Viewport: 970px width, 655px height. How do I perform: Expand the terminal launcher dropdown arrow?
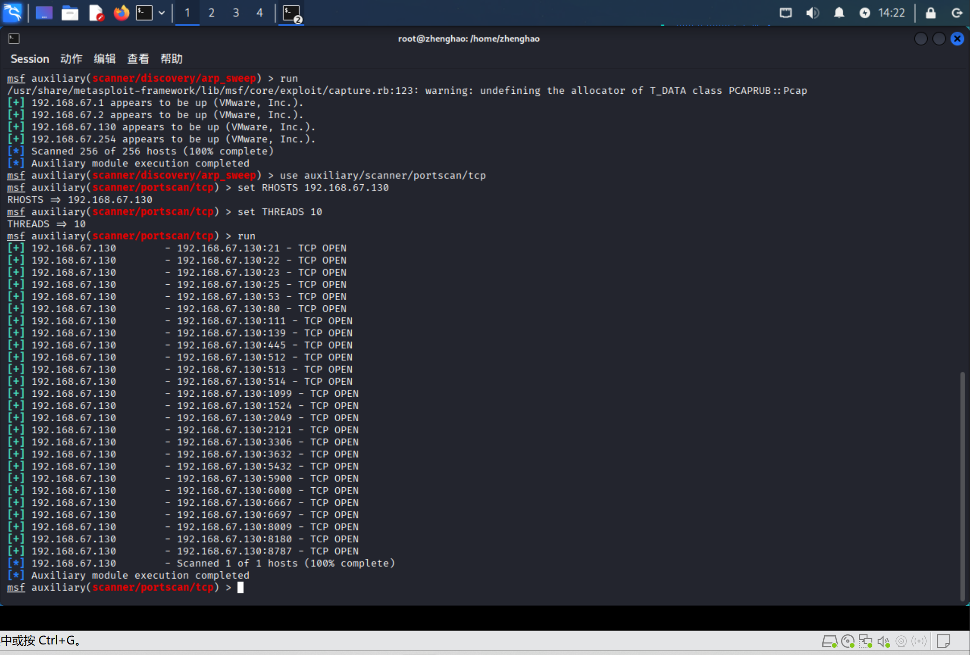click(162, 13)
